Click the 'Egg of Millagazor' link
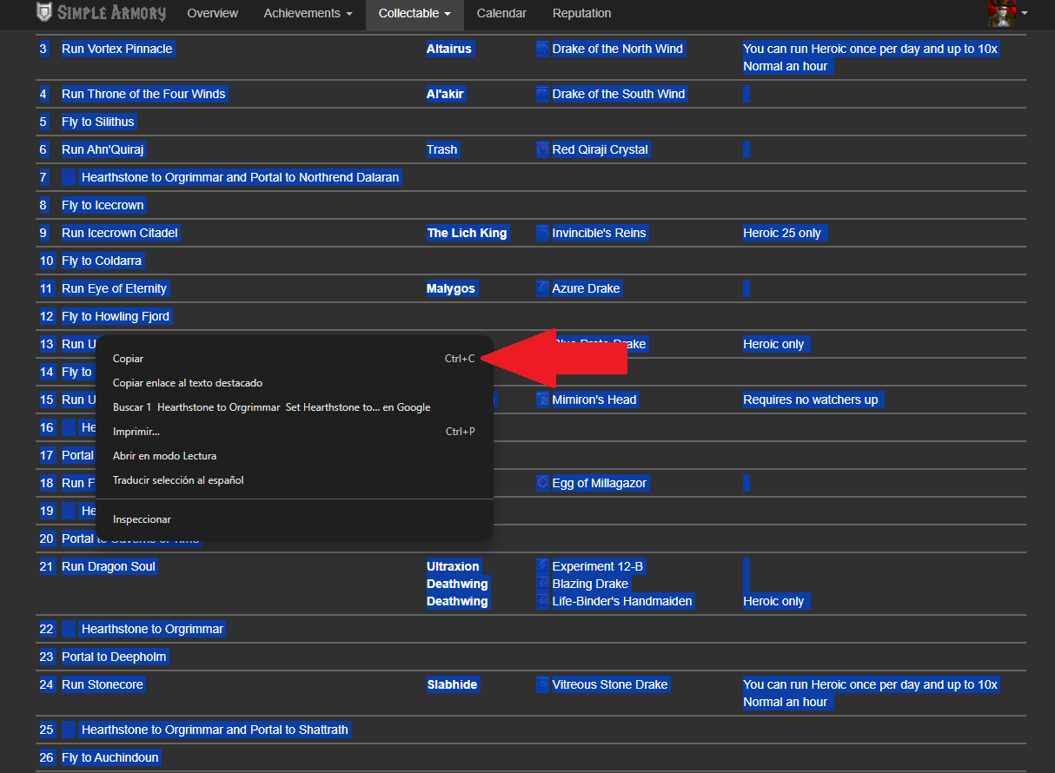The image size is (1055, 773). pyautogui.click(x=600, y=483)
